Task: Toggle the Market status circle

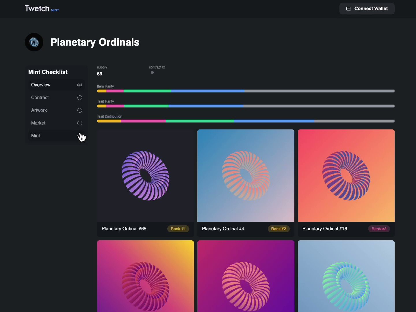Action: pos(80,123)
